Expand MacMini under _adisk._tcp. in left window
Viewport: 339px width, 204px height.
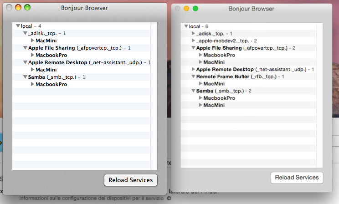click(32, 41)
